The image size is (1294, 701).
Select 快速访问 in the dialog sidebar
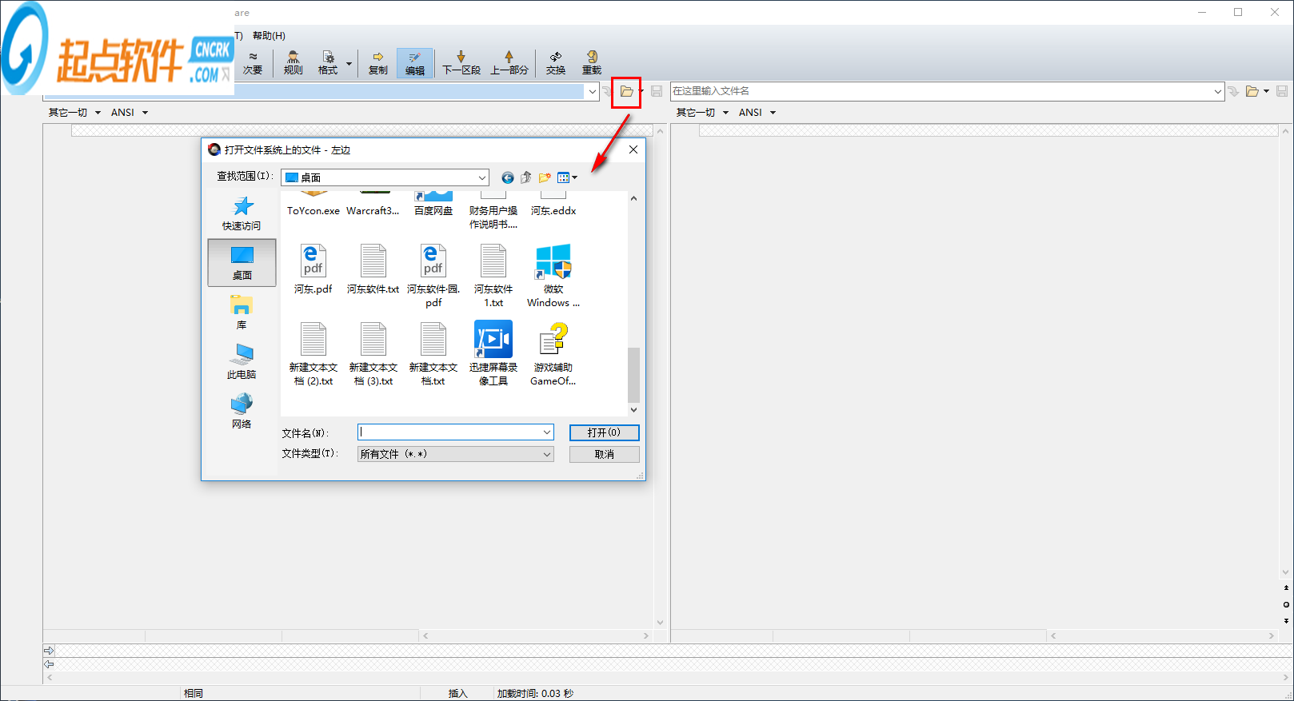pyautogui.click(x=242, y=213)
